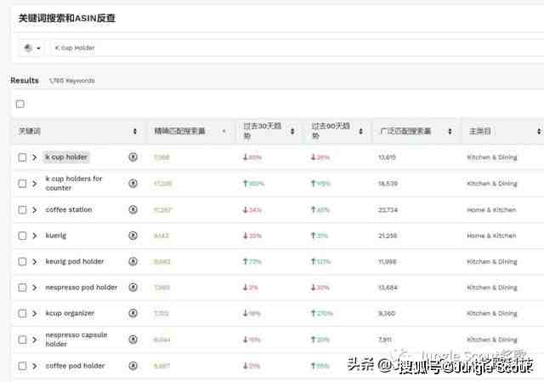Viewport: 544px width, 382px height.
Task: Click the 精确匹配搜索量 column header label
Action: (179, 131)
